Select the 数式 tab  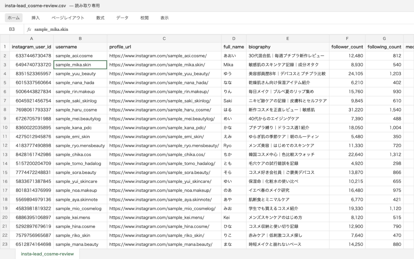pyautogui.click(x=100, y=18)
